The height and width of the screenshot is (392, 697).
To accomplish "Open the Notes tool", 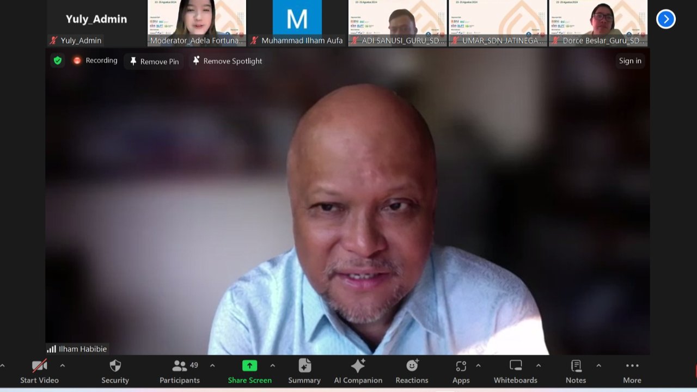I will [576, 371].
